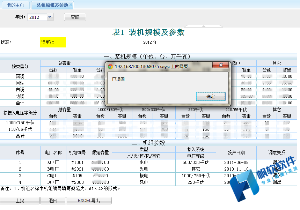
Task: Click the 调出 cell in D电厂 row
Action: pyautogui.click(x=277, y=182)
